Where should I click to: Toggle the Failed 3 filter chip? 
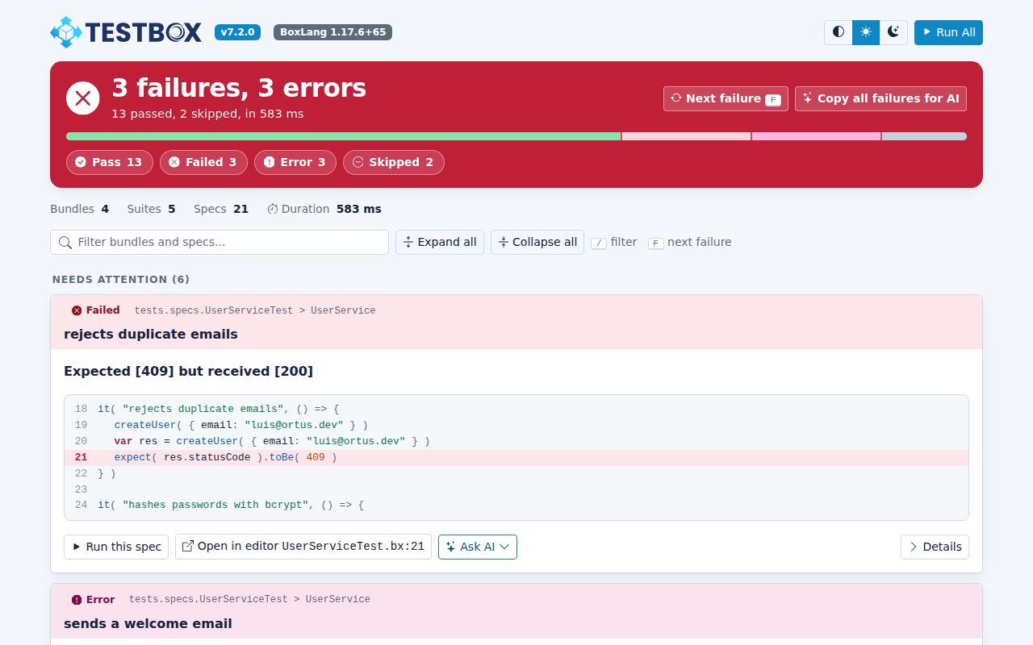point(203,162)
